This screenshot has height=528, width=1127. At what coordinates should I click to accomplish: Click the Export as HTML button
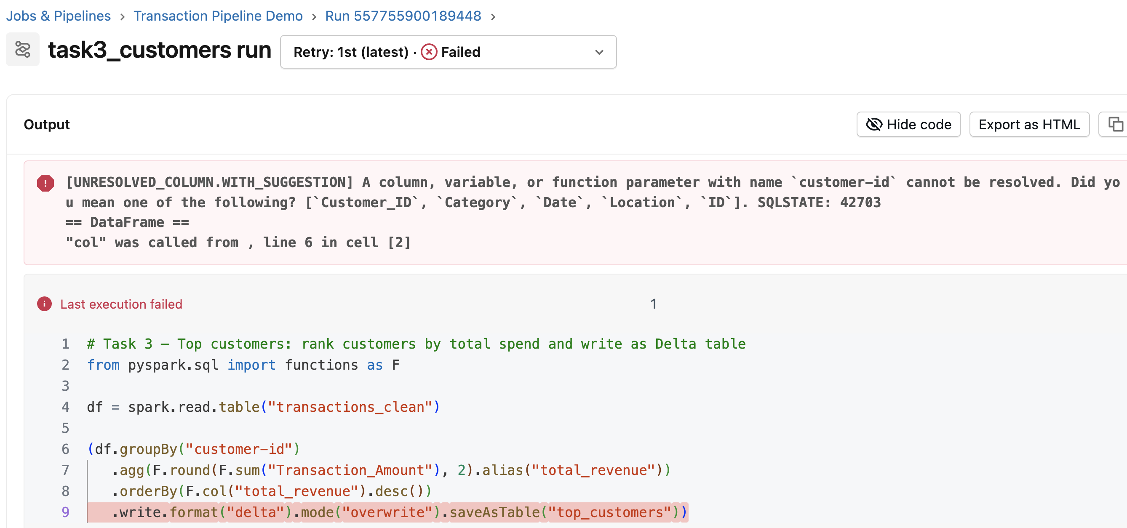pyautogui.click(x=1029, y=124)
